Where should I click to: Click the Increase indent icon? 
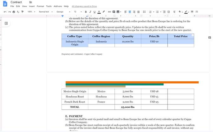click(168, 12)
